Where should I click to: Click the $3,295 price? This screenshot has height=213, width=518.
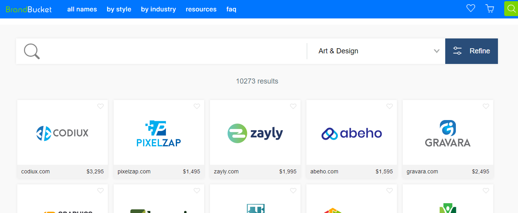pyautogui.click(x=95, y=171)
